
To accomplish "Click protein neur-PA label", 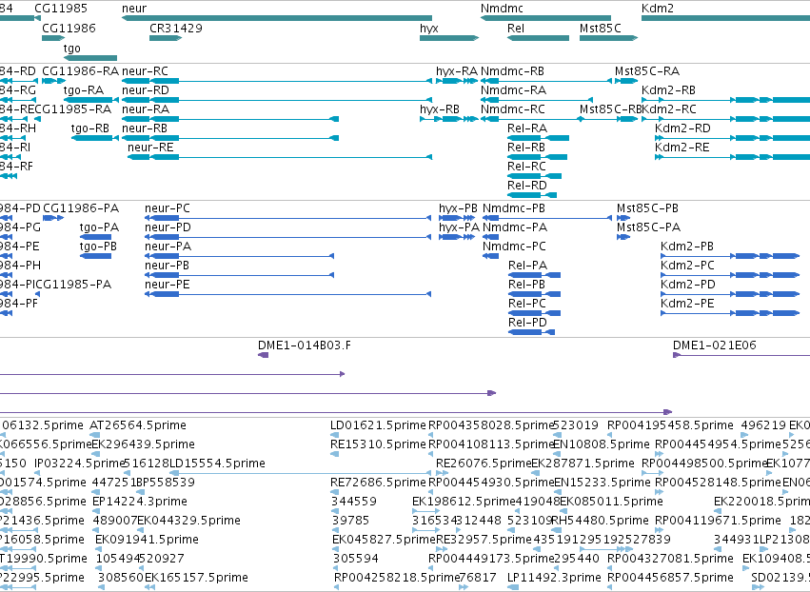I will point(168,247).
